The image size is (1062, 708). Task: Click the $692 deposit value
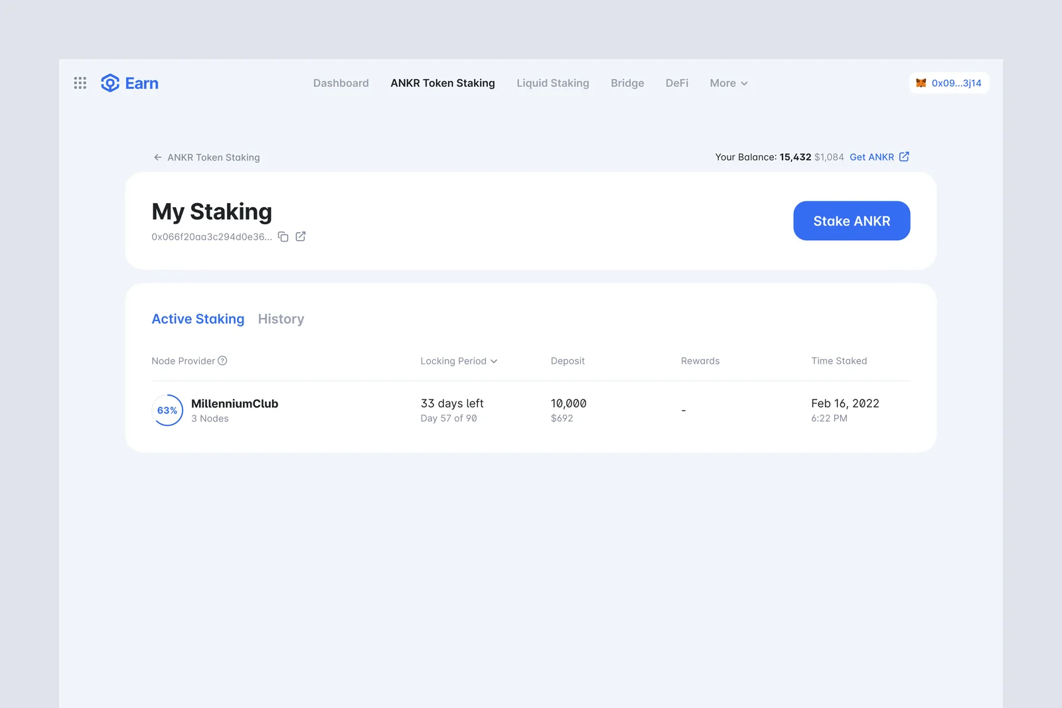[562, 419]
